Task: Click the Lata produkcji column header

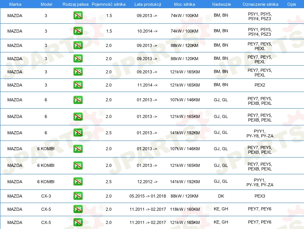Action: [x=148, y=4]
